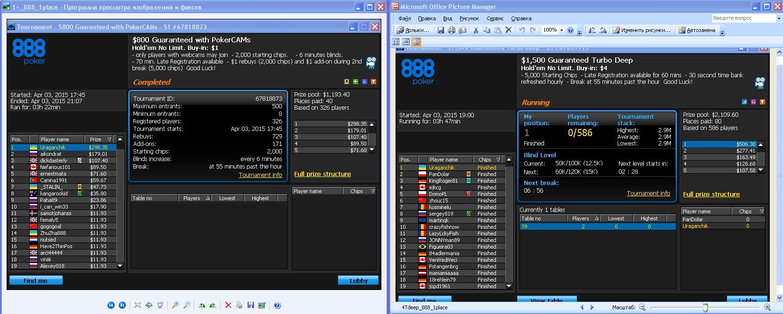This screenshot has width=783, height=314.
Task: Print from the Picture Manager toolbar
Action: click(452, 30)
